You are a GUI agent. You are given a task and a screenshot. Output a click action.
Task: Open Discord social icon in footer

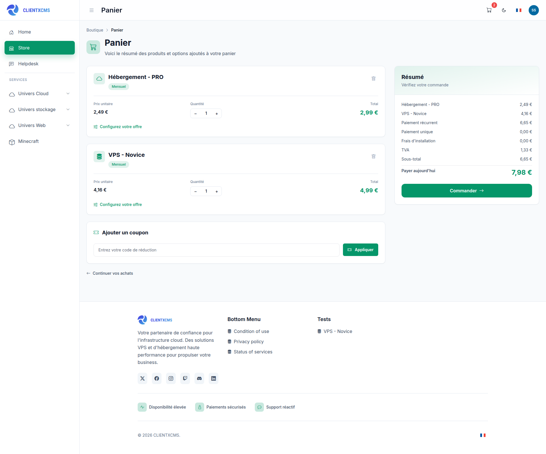tap(199, 378)
